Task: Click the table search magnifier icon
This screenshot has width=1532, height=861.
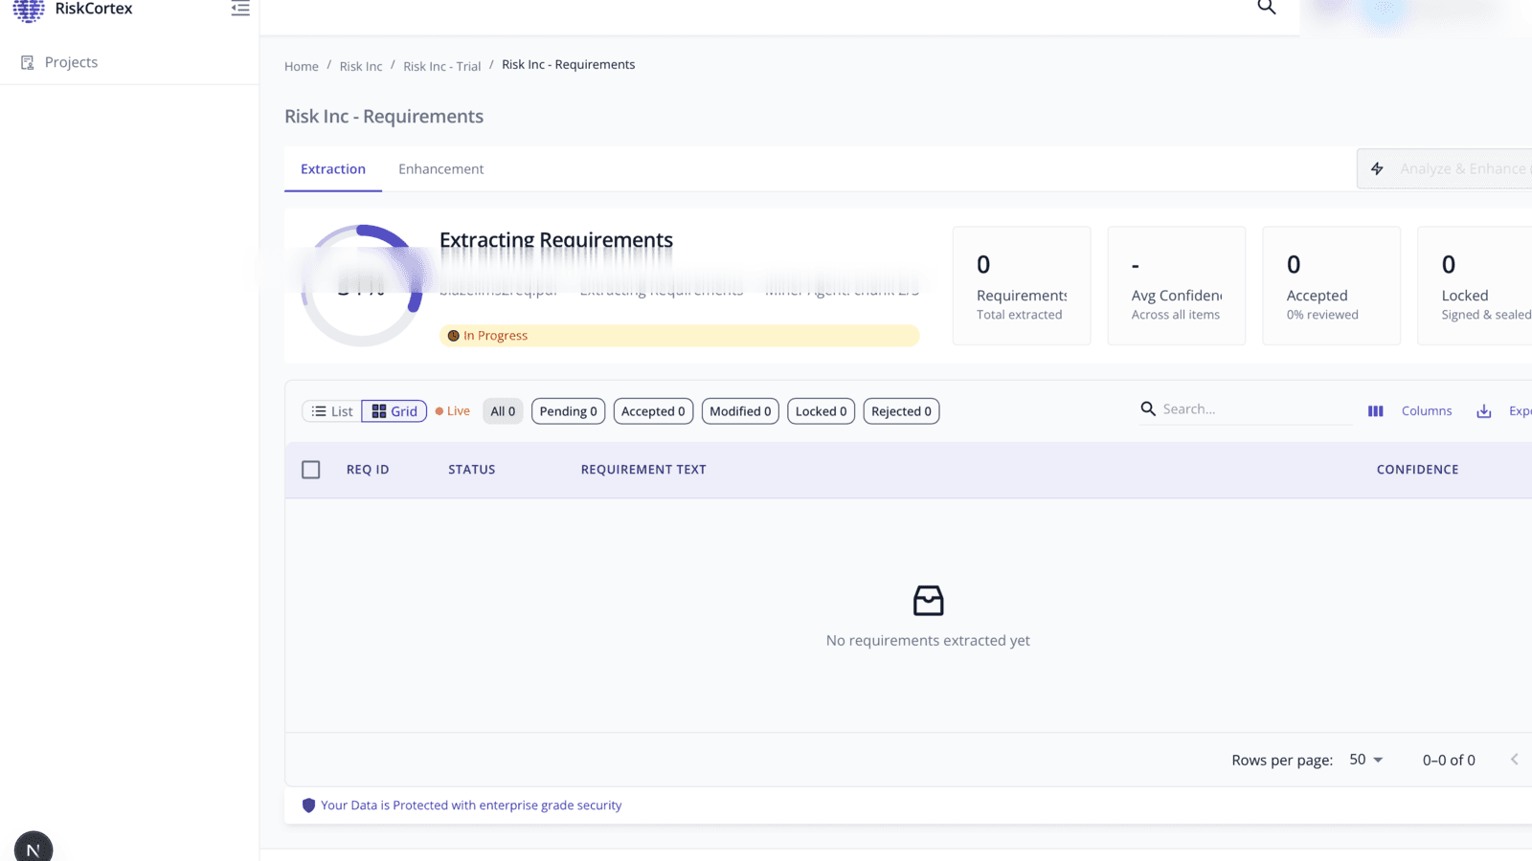Action: tap(1148, 409)
